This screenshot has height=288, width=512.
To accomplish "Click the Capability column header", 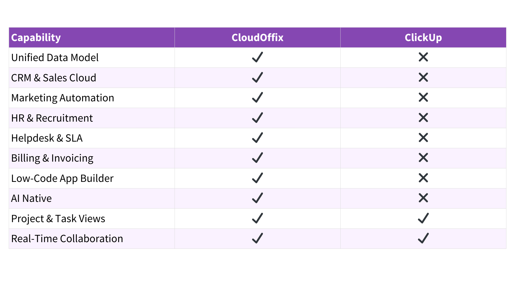I will [36, 38].
